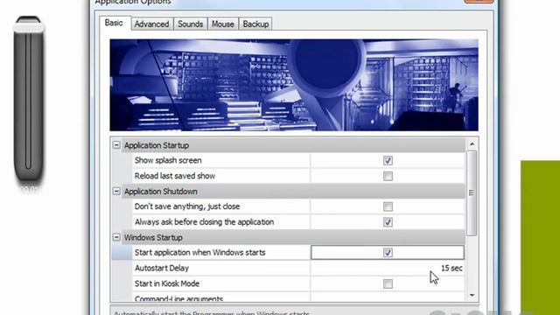Toggle Start application when Windows starts checkbox

pyautogui.click(x=388, y=253)
